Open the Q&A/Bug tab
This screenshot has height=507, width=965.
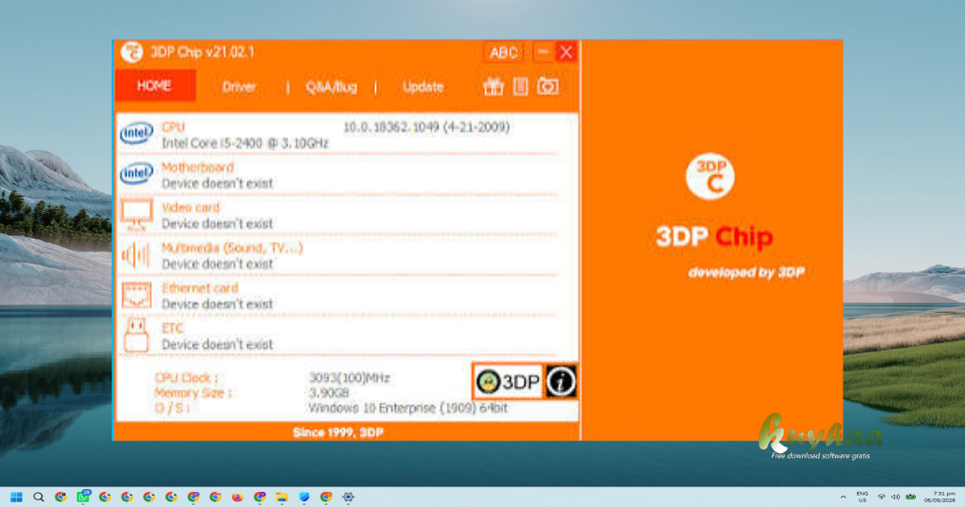[x=331, y=87]
